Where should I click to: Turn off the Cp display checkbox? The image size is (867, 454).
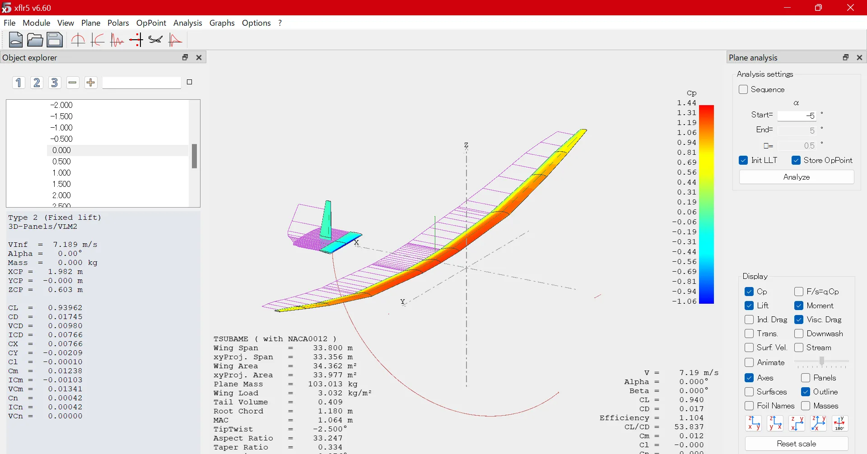coord(749,292)
